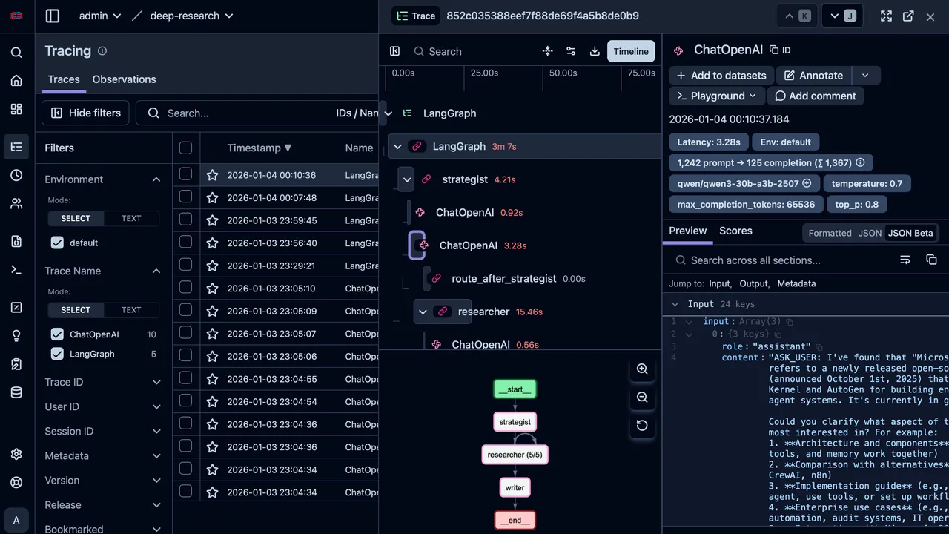The width and height of the screenshot is (949, 534).
Task: Click the Hide filters button
Action: click(85, 113)
